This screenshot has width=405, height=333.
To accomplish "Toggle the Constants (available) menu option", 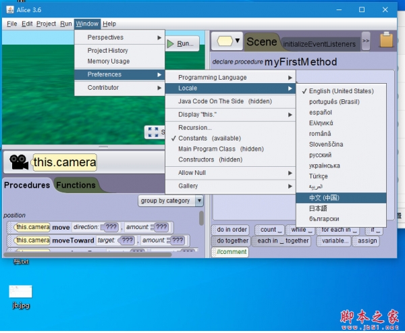I will [x=209, y=138].
